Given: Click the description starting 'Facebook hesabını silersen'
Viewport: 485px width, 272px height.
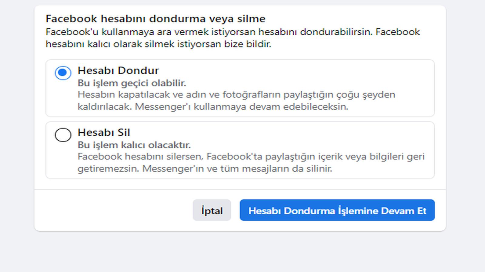Looking at the screenshot, I should (x=251, y=163).
